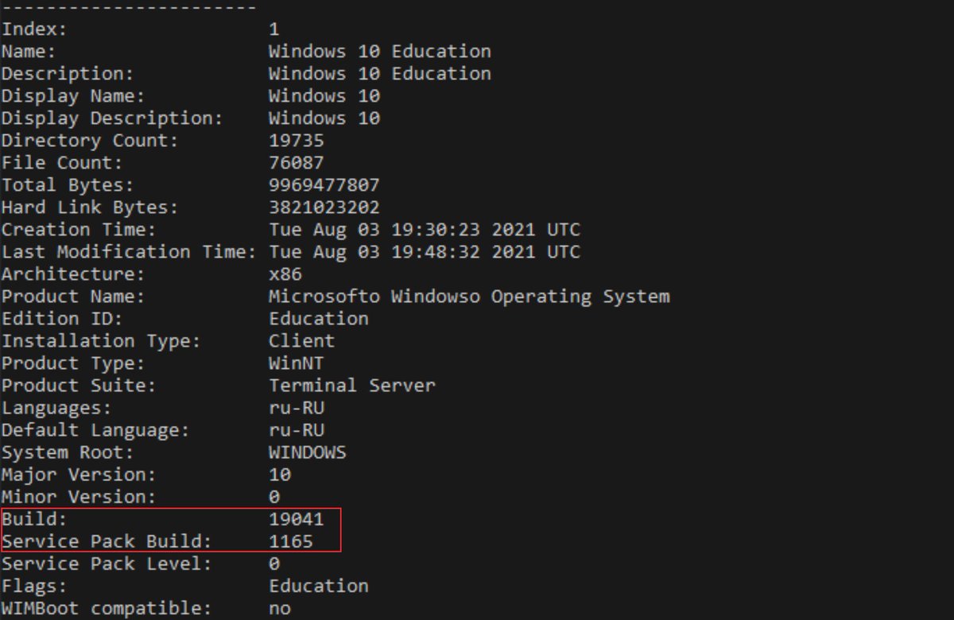The image size is (954, 620).
Task: Click the Architecture label
Action: (x=73, y=274)
